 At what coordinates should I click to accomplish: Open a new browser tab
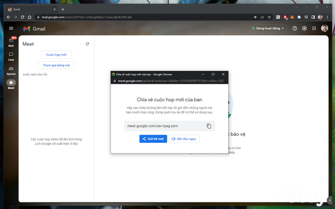pos(63,9)
